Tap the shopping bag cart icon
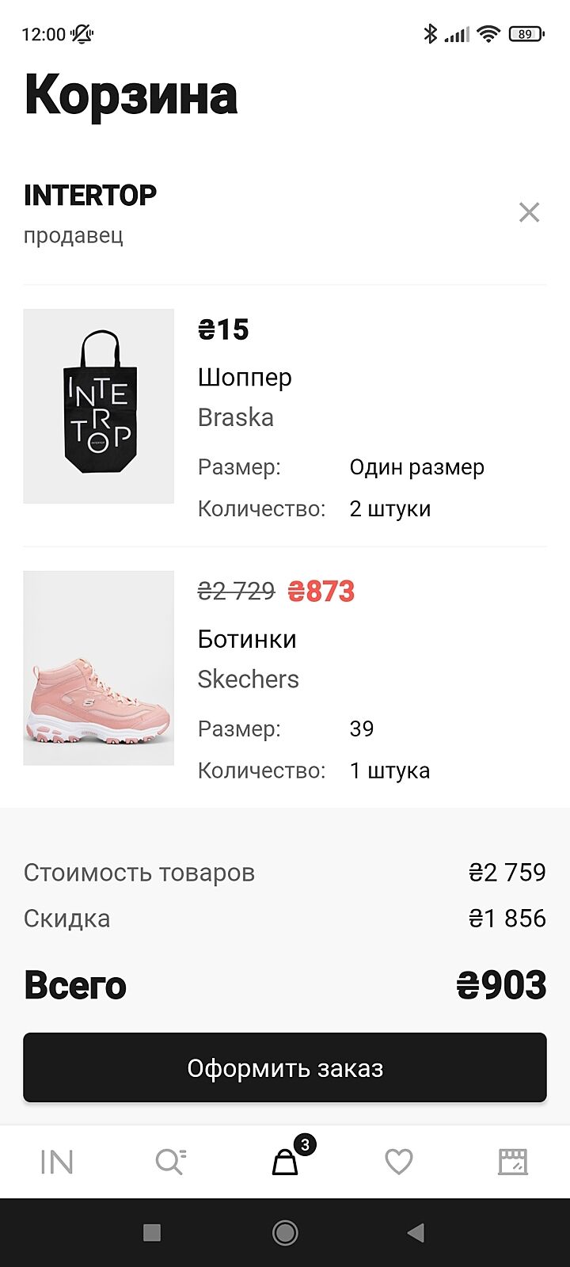Screen dimensions: 570x1267 click(285, 1162)
